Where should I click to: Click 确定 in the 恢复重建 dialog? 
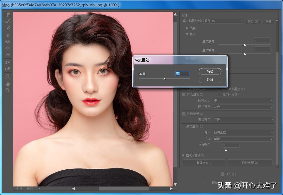(210, 71)
